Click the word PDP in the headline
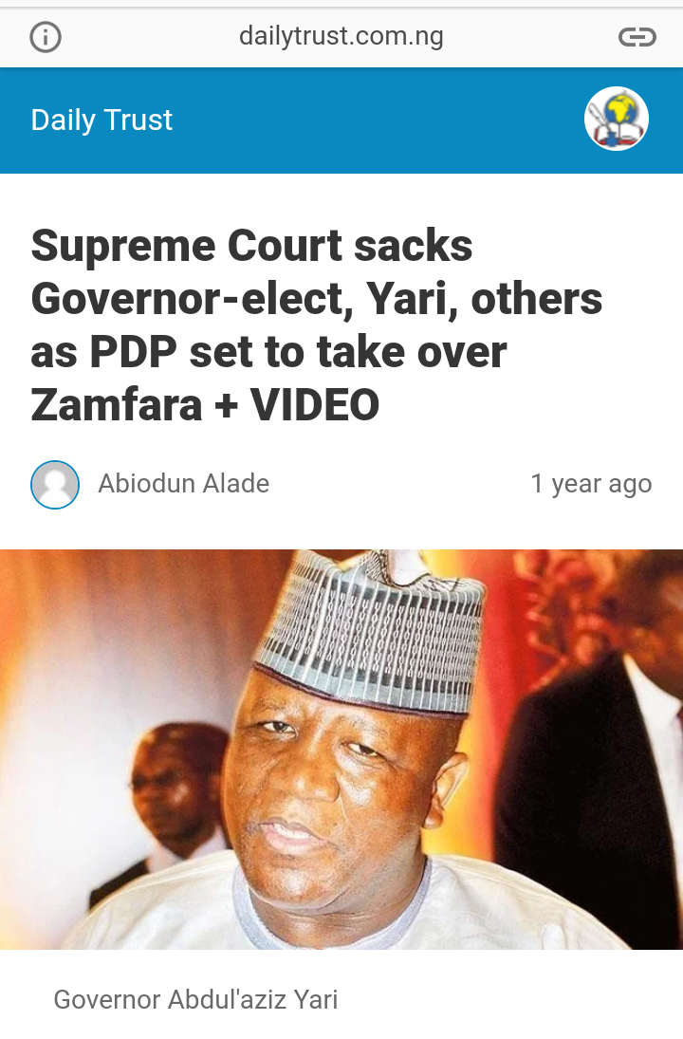 tap(133, 352)
